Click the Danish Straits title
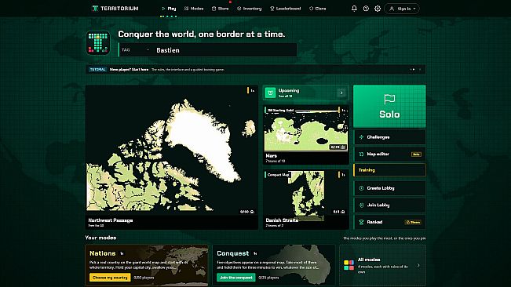 click(282, 220)
